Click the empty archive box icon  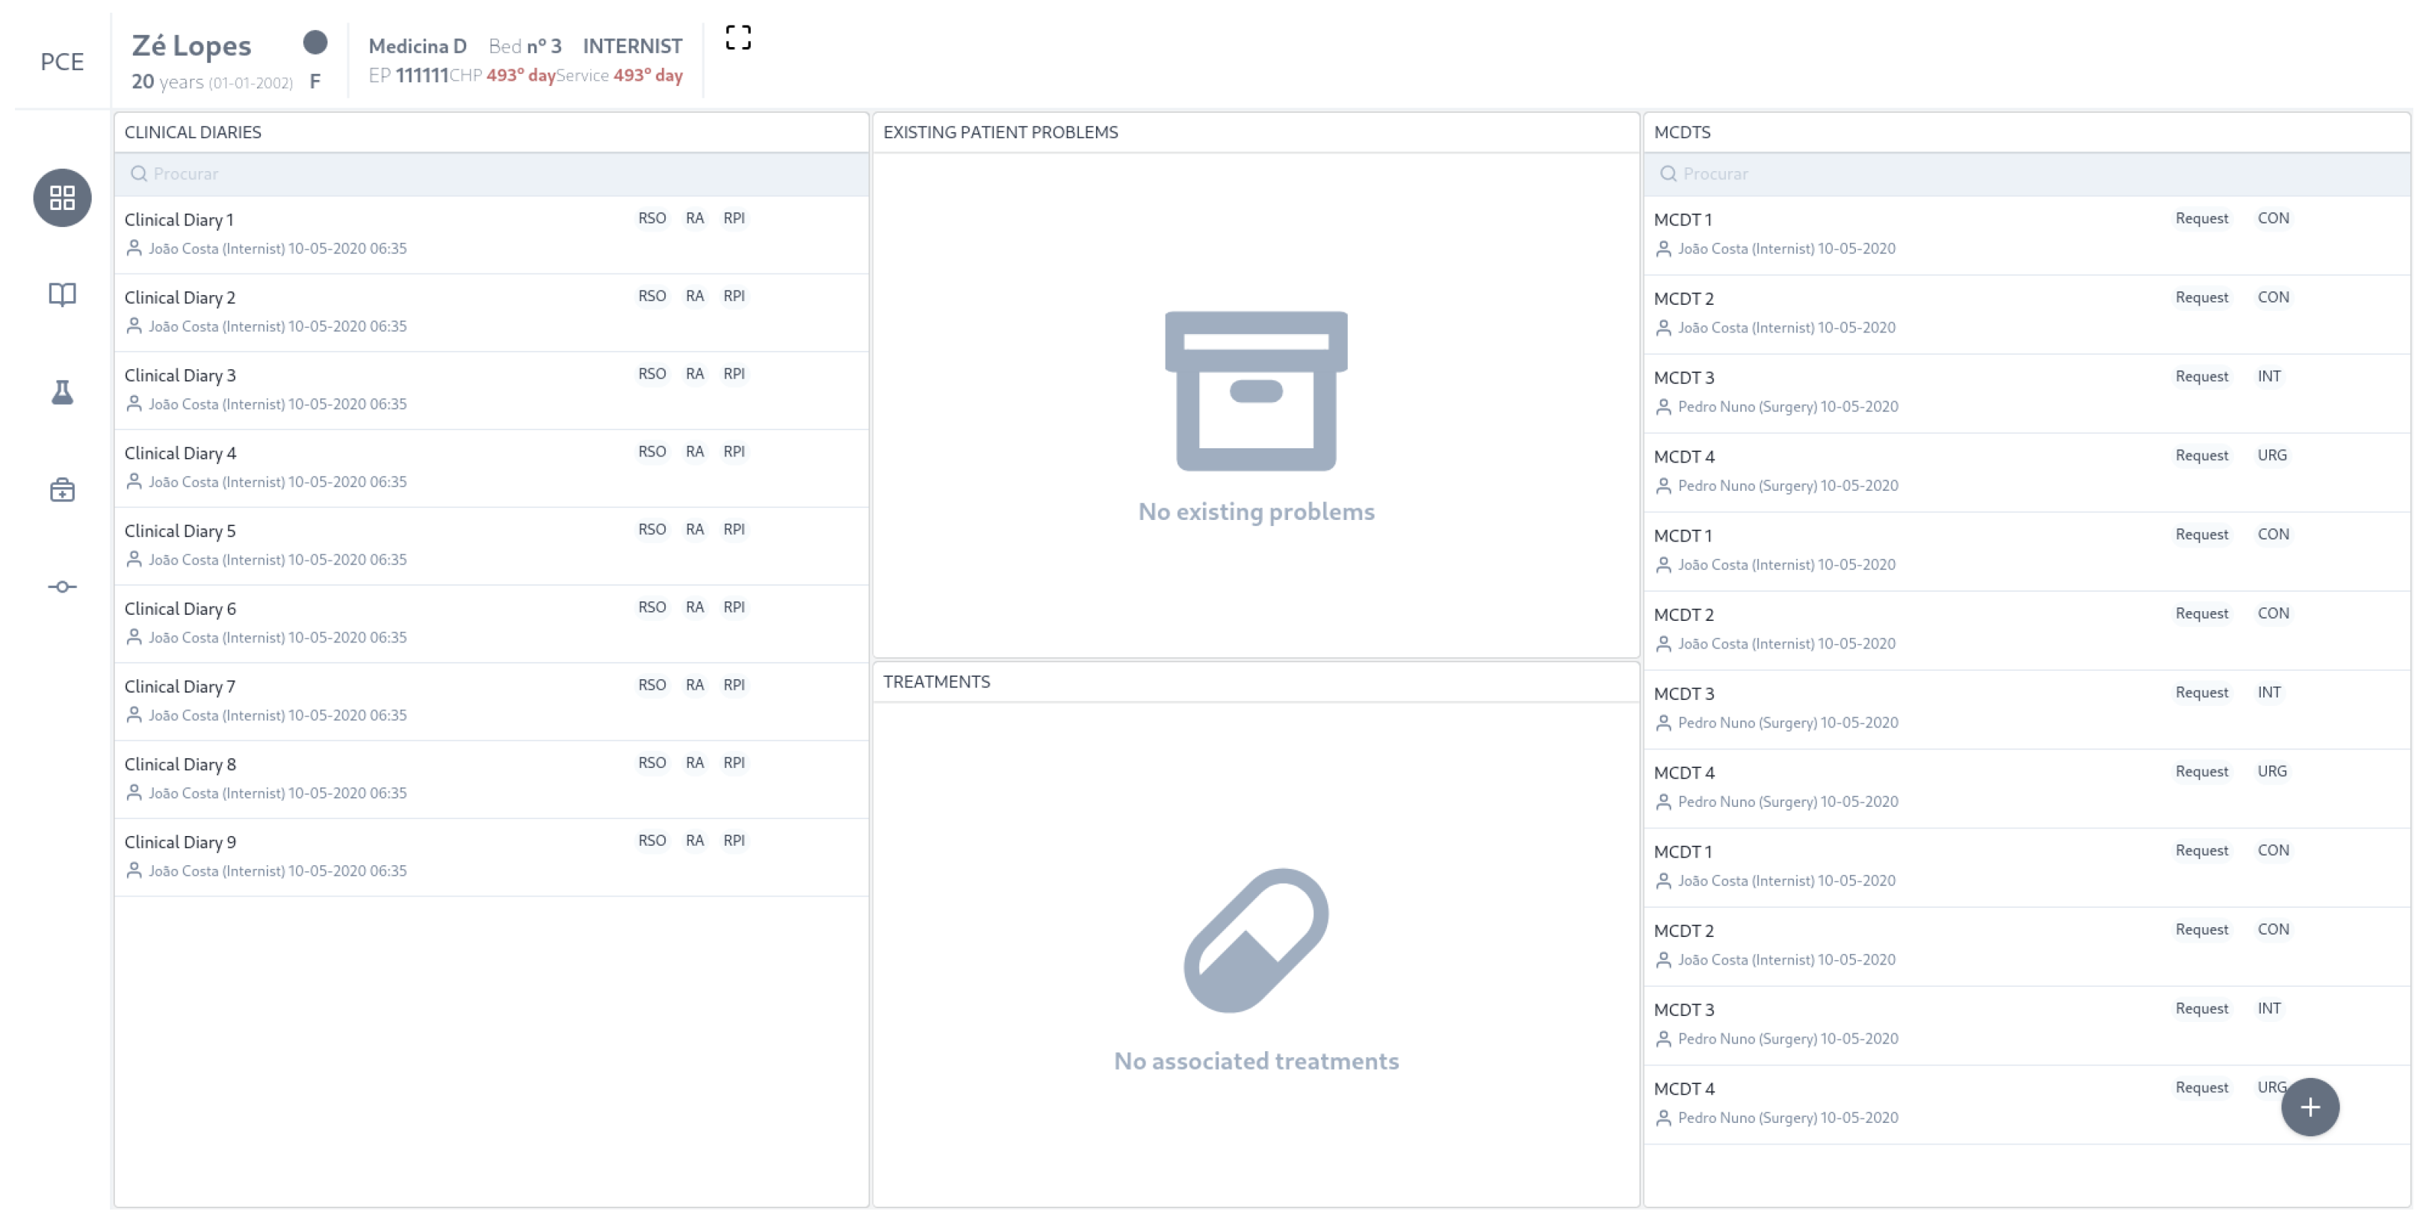pos(1256,391)
